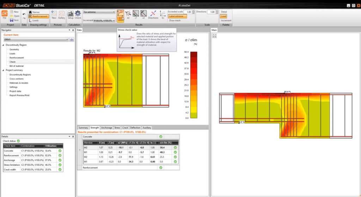The image size is (361, 197).
Task: Open the File menu button
Action: (4, 15)
